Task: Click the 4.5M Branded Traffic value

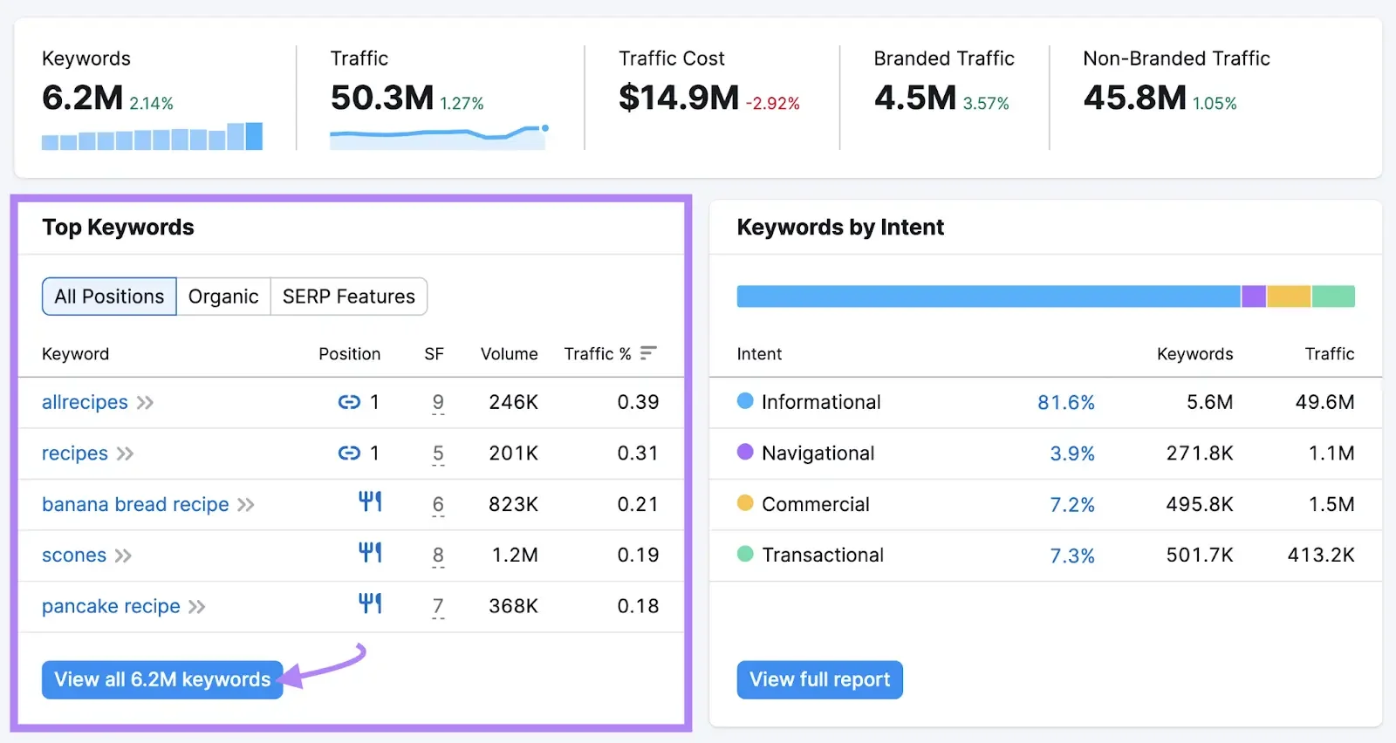Action: click(x=915, y=98)
